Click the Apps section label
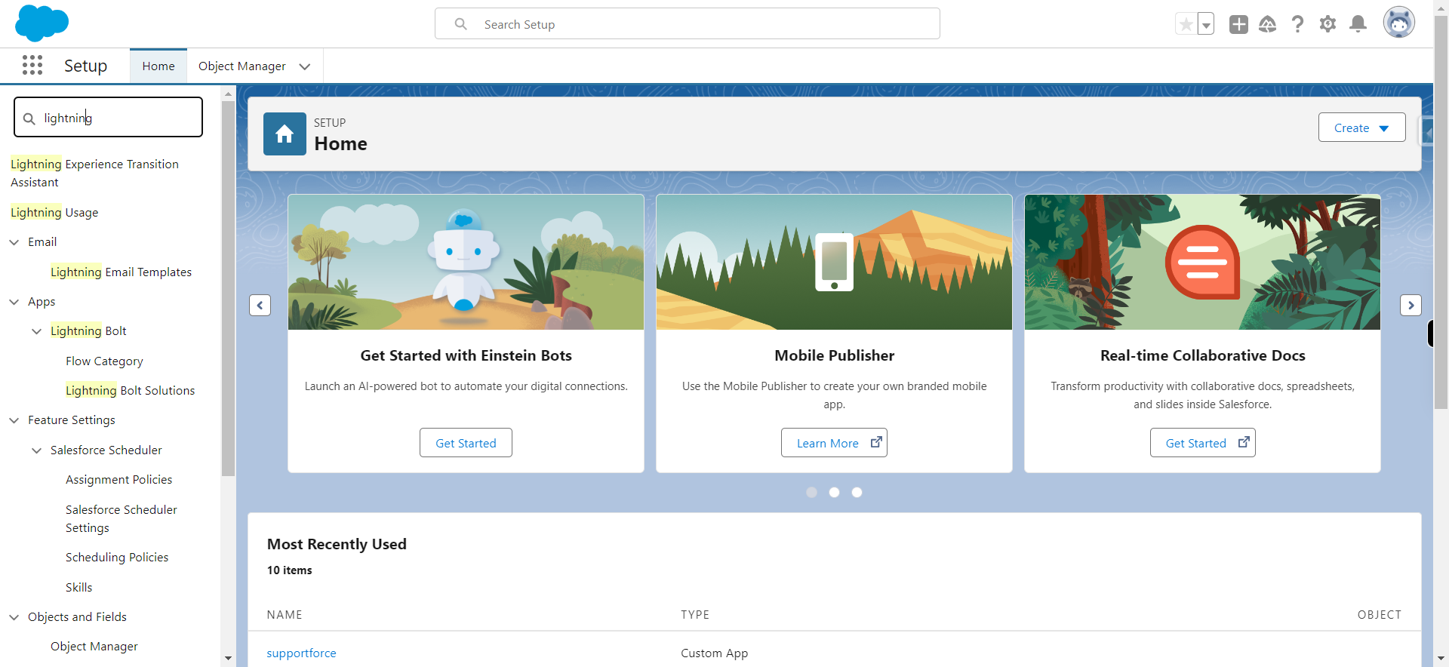The image size is (1449, 667). click(42, 301)
